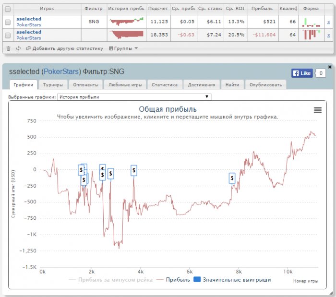Click PokerStars link in SNG row
The width and height of the screenshot is (336, 297).
(x=28, y=25)
